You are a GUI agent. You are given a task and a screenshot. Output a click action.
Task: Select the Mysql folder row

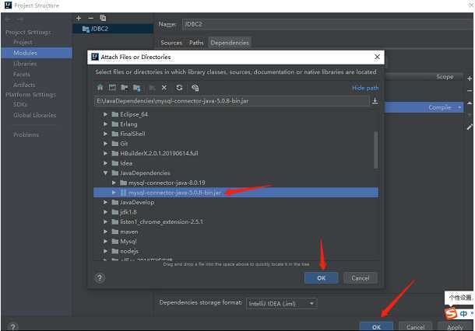[x=236, y=241]
